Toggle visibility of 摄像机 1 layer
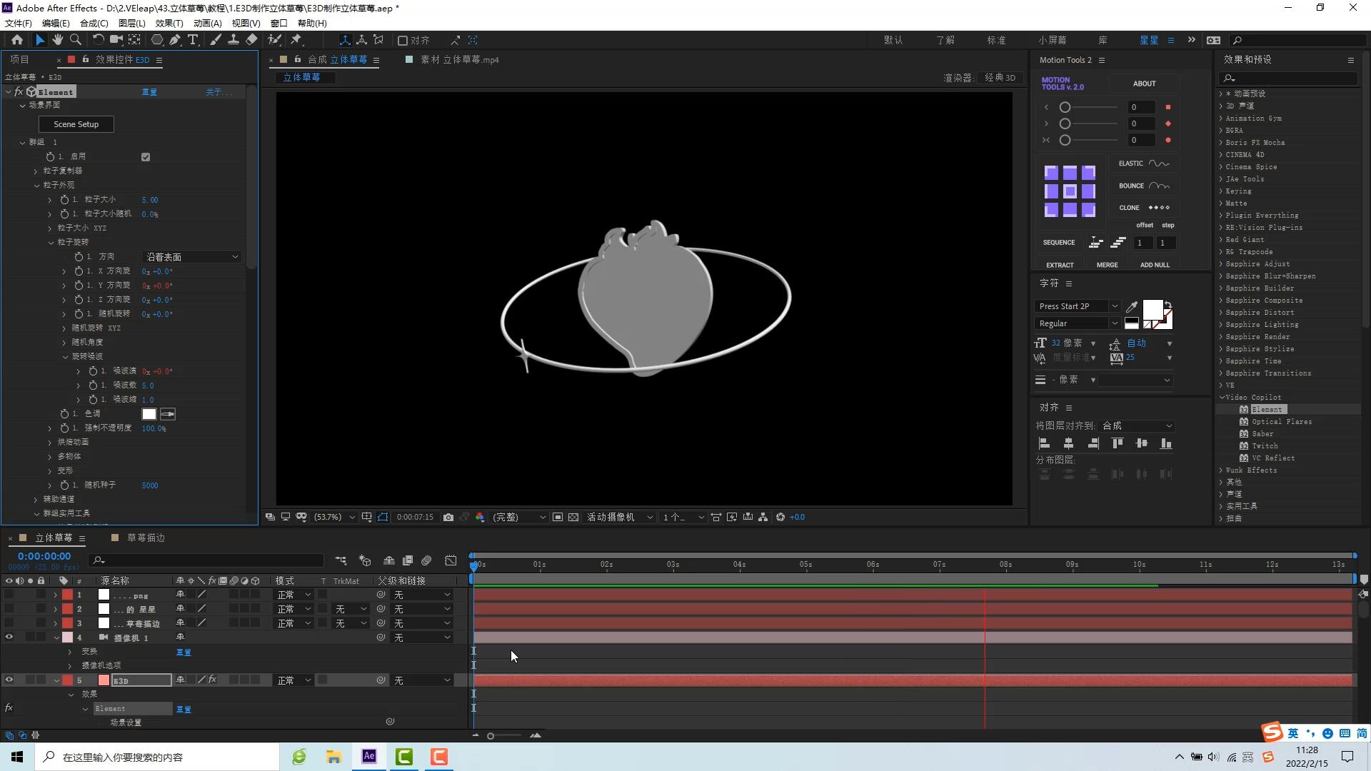1371x771 pixels. pyautogui.click(x=9, y=638)
